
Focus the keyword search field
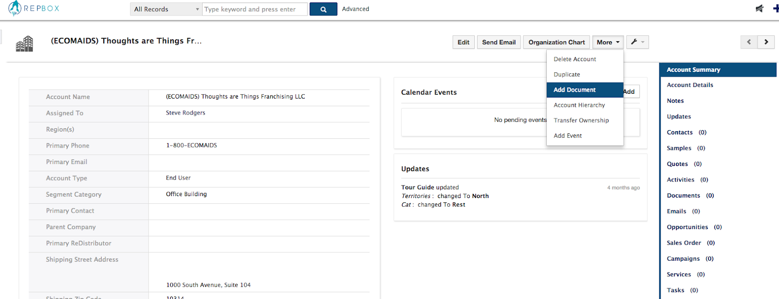[255, 9]
